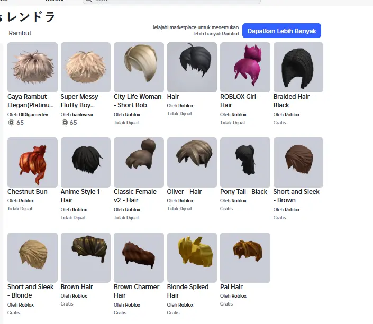Screen dimensions: 373x324
Task: Follow the Pal Hair title link
Action: [x=231, y=286]
